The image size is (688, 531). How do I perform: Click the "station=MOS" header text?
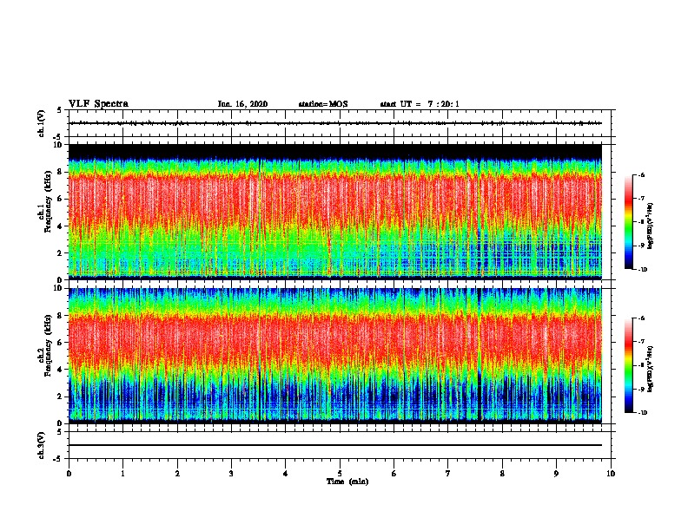click(323, 104)
